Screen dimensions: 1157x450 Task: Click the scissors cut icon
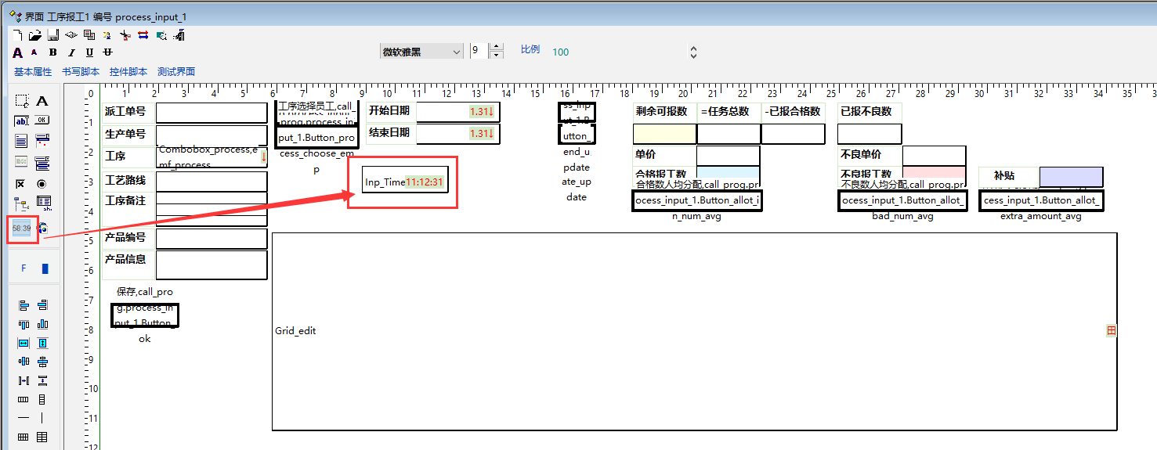point(125,35)
